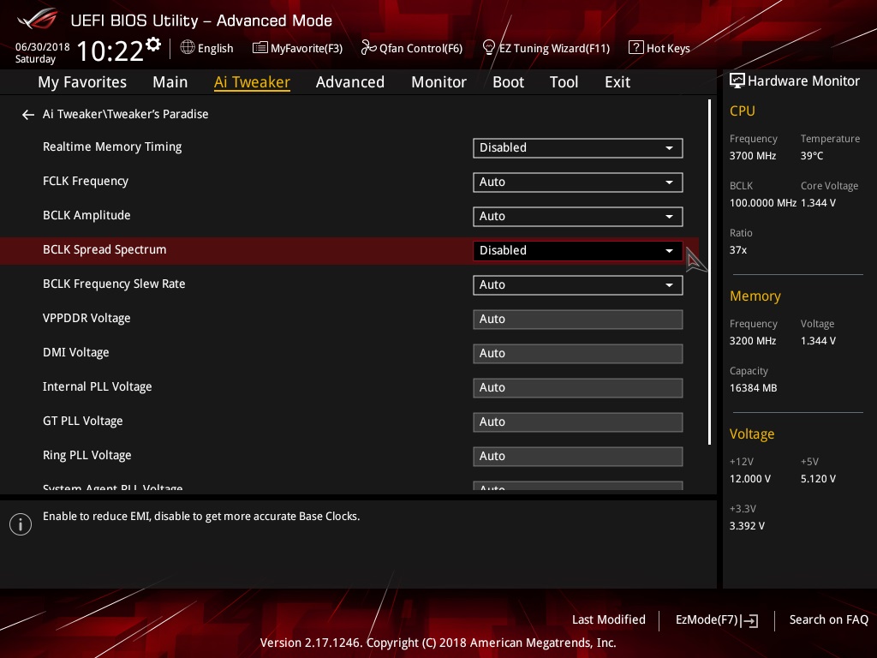877x658 pixels.
Task: Click the CPU frequency 3700 MHz value
Action: point(752,156)
